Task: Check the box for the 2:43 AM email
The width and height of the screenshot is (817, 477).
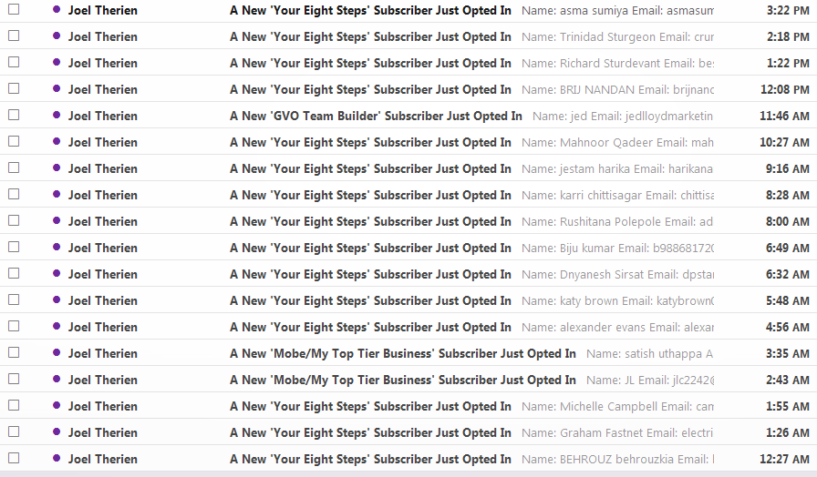Action: pos(14,380)
